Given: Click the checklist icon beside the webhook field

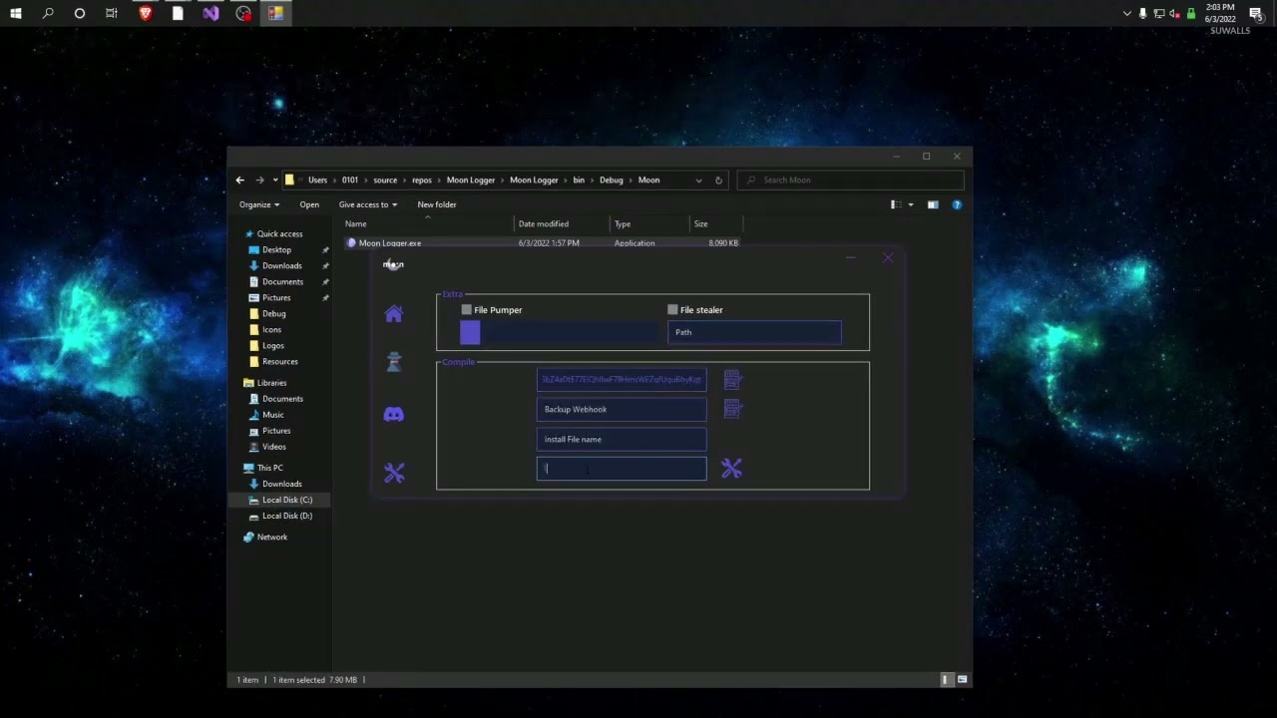Looking at the screenshot, I should tap(732, 380).
